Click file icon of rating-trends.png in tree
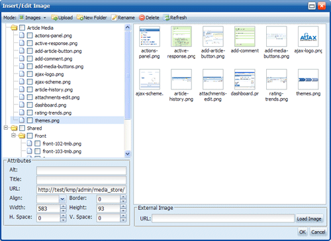 [x=22, y=113]
